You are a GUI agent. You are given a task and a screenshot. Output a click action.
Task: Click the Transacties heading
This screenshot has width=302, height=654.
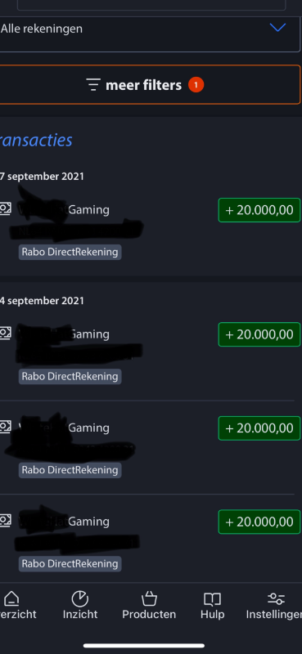[x=36, y=140]
